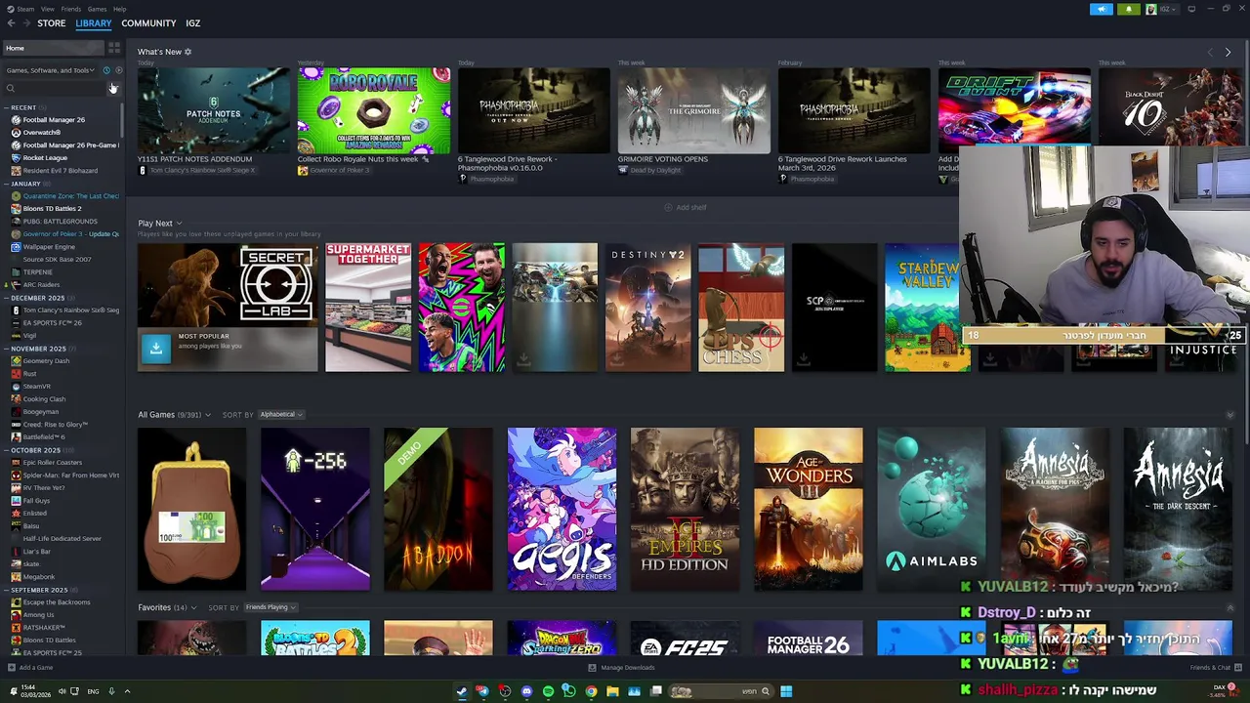Image resolution: width=1250 pixels, height=703 pixels.
Task: Toggle ready-to-play filter icon in sidebar
Action: pyautogui.click(x=118, y=70)
